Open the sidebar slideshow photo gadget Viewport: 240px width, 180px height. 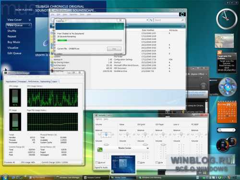(x=224, y=41)
